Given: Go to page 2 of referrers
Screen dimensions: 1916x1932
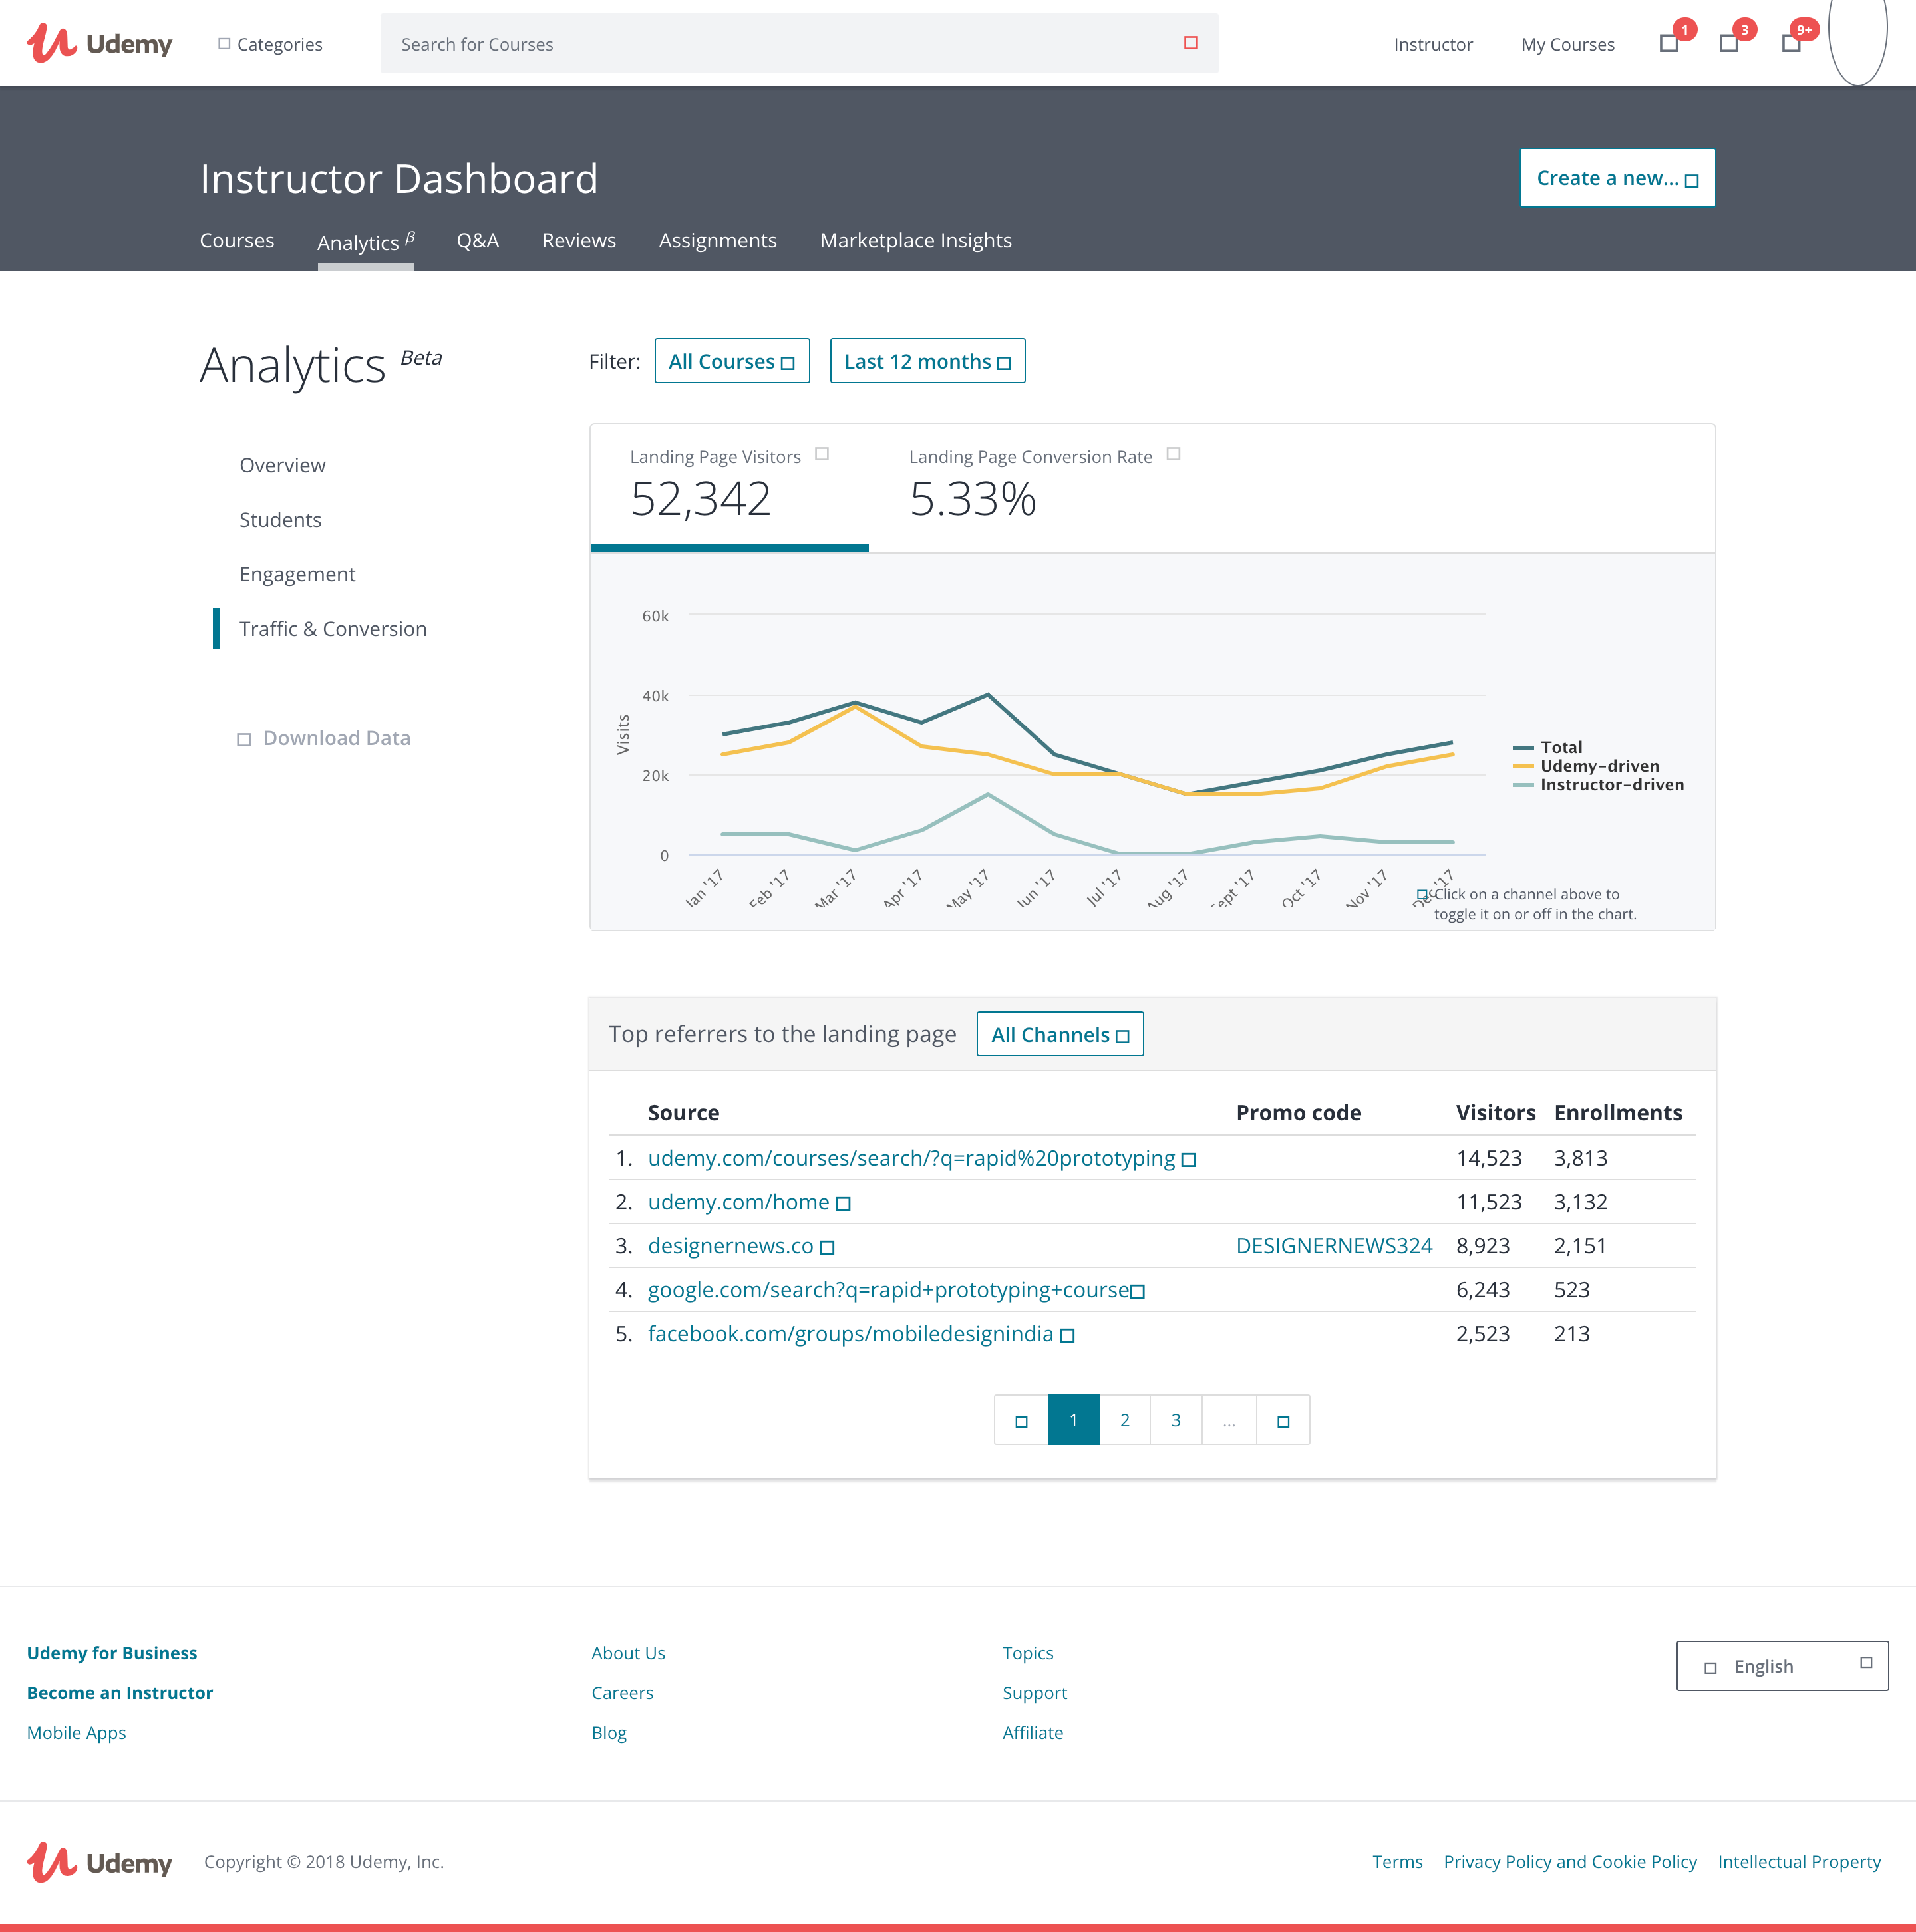Looking at the screenshot, I should click(1125, 1421).
